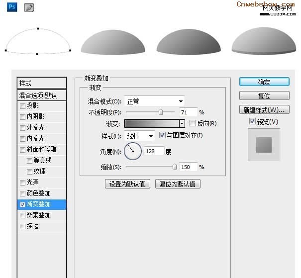
Task: Click the 确定 OK button
Action: pos(264,82)
